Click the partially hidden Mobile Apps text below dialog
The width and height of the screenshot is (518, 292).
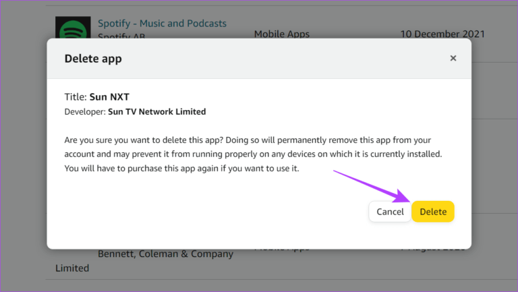(x=282, y=247)
